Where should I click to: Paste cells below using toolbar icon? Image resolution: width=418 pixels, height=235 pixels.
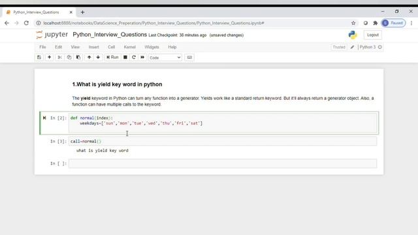point(78,57)
